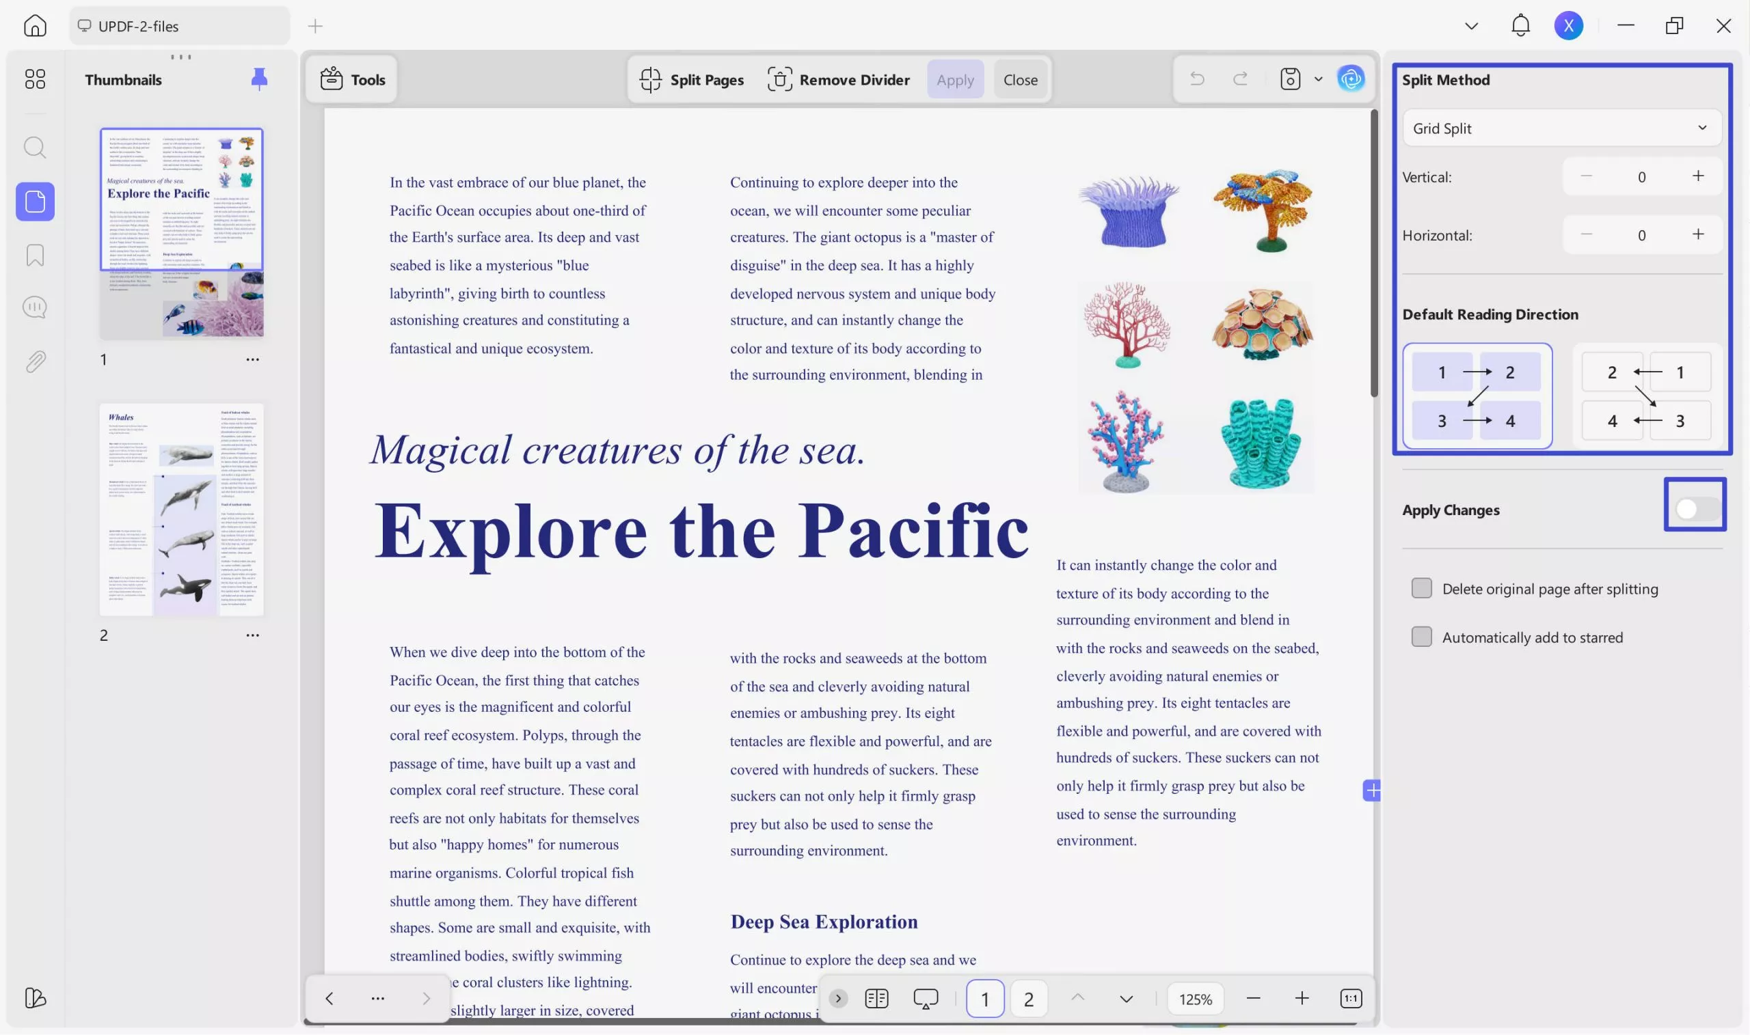Click the 125% zoom level field
1750x1035 pixels.
click(1196, 999)
